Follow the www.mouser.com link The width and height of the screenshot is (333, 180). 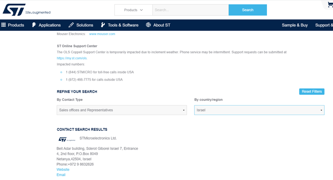point(102,34)
